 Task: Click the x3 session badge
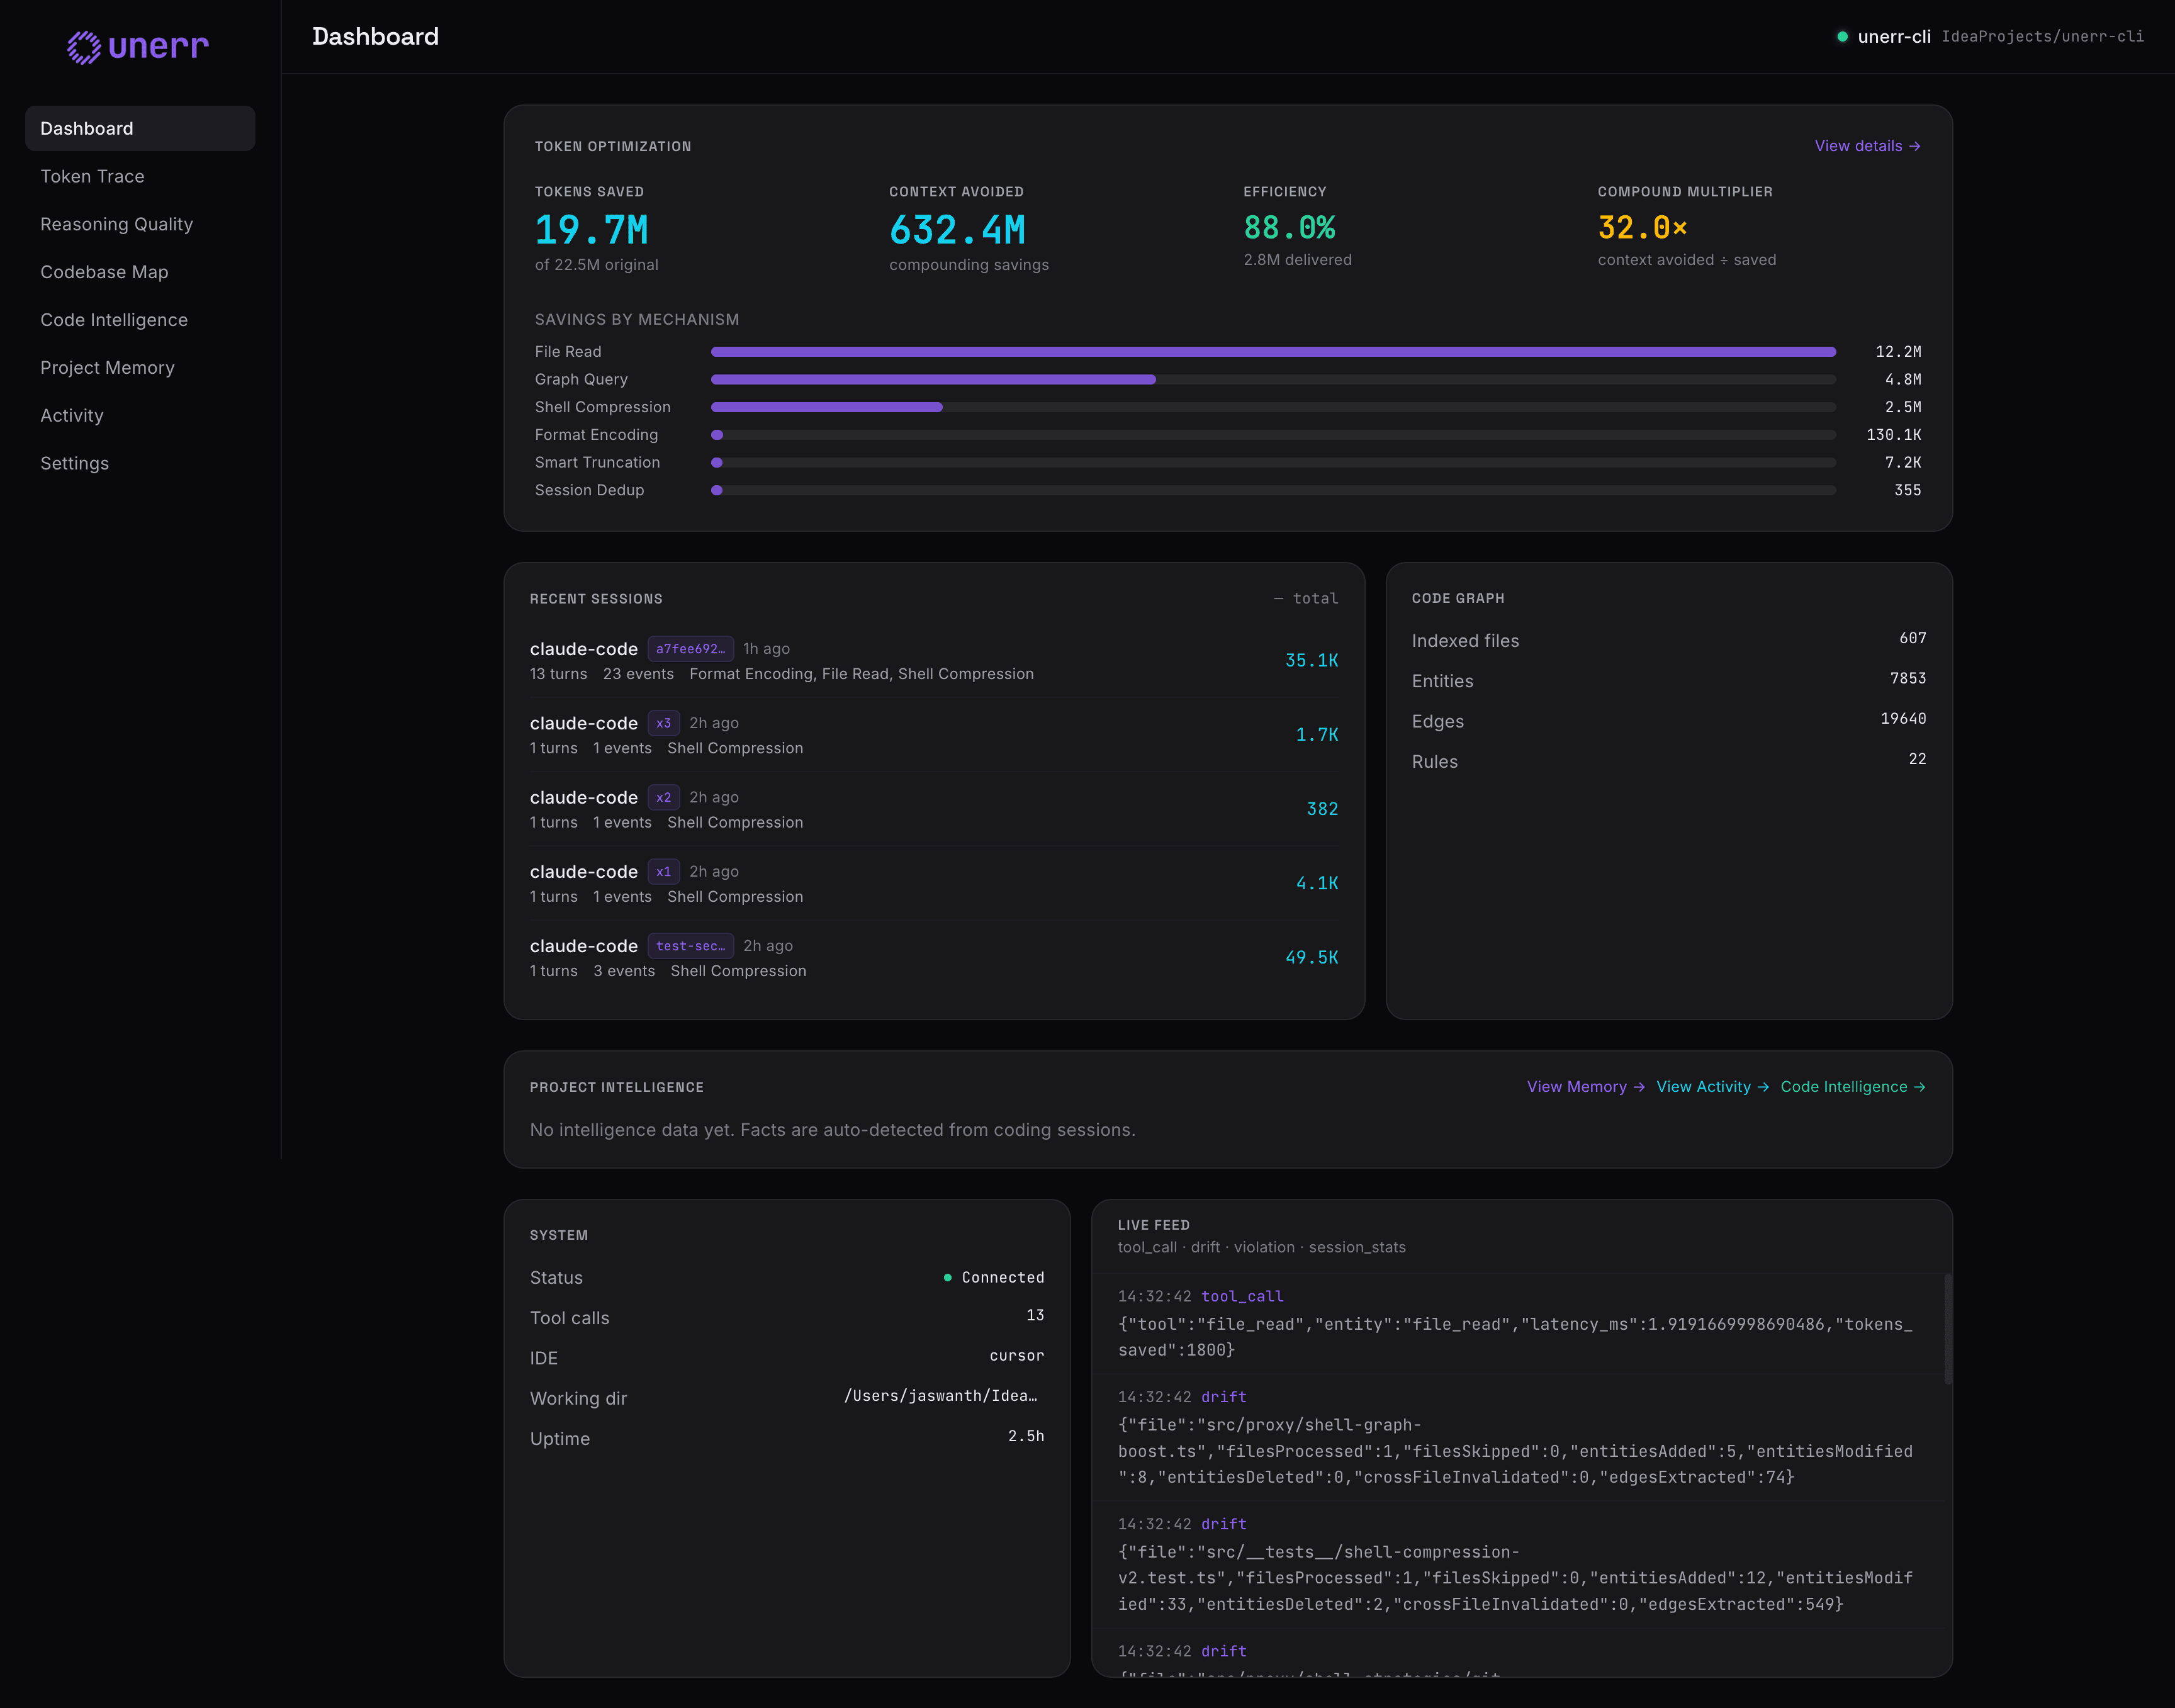(x=663, y=723)
